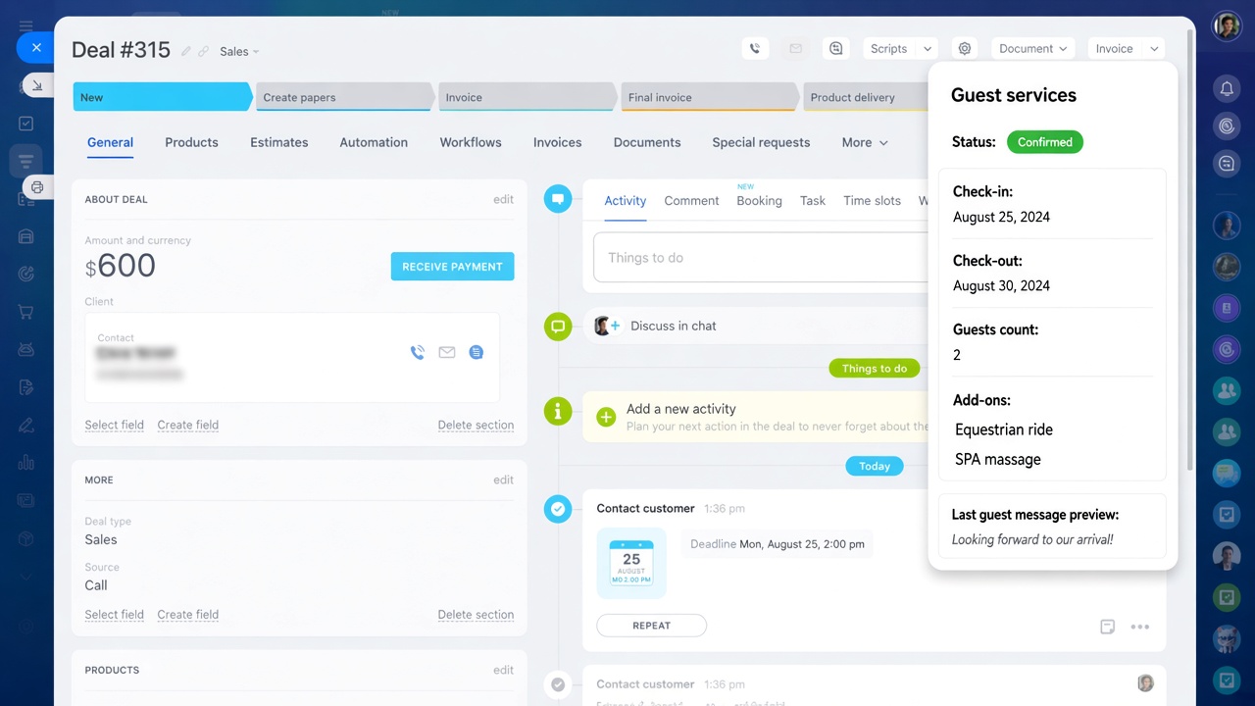The image size is (1255, 706).
Task: Click the REPEAT button
Action: coord(651,626)
